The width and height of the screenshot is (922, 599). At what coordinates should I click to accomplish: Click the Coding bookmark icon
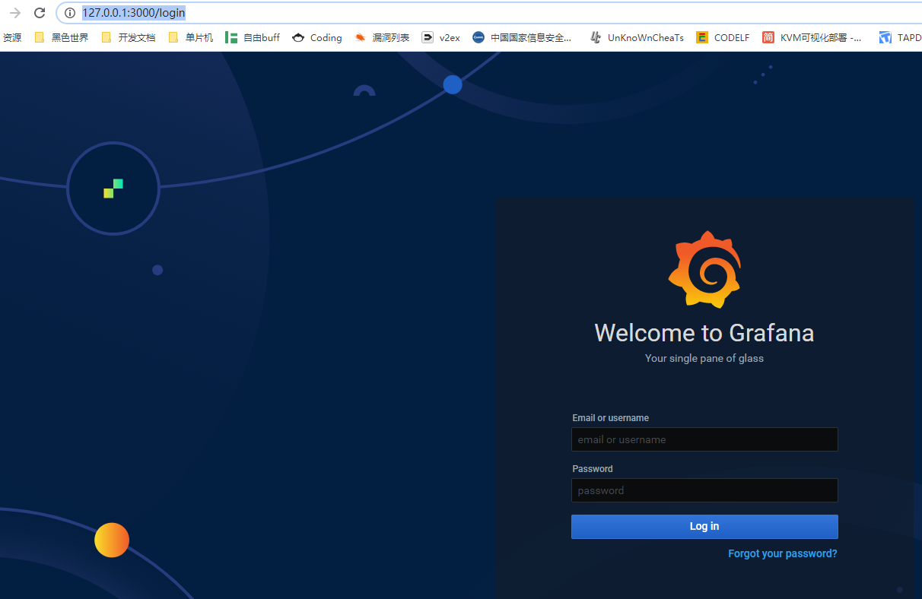click(299, 37)
